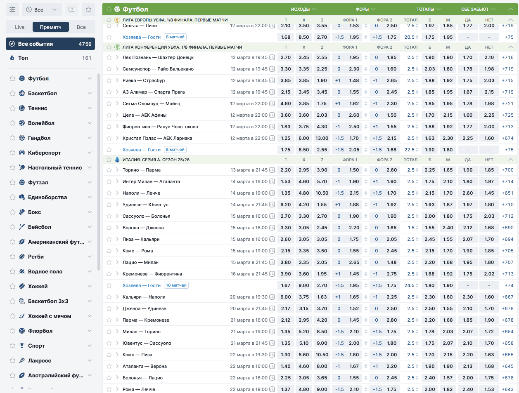Collapse the Италия Серия А section
This screenshot has width=519, height=393.
(x=510, y=160)
